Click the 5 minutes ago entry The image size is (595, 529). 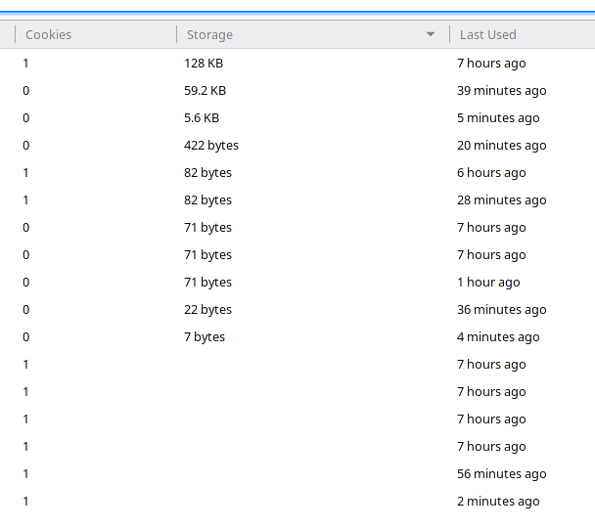pyautogui.click(x=498, y=118)
